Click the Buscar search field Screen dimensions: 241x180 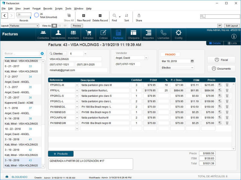click(21, 53)
